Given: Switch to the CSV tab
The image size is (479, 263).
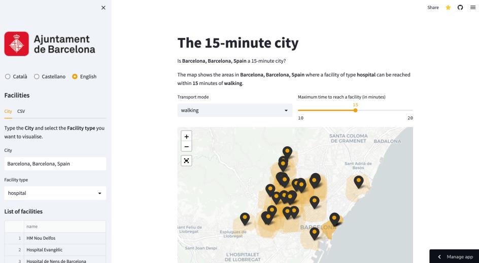Looking at the screenshot, I should point(21,111).
